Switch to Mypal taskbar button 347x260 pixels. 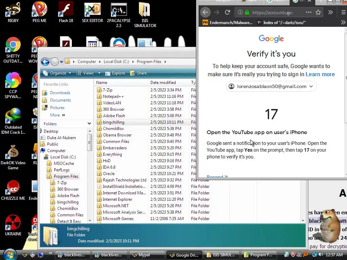pyautogui.click(x=147, y=255)
